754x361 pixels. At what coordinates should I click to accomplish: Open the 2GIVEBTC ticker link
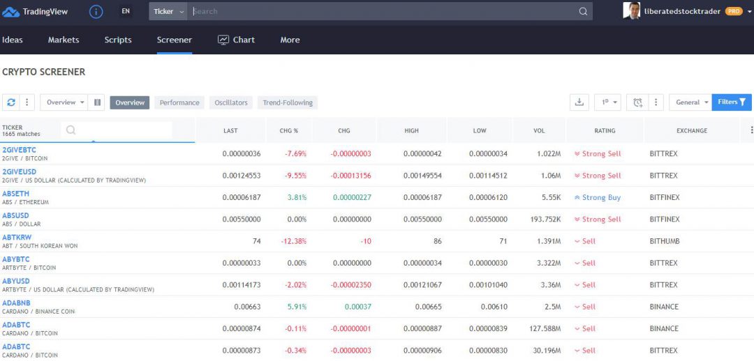[19, 151]
